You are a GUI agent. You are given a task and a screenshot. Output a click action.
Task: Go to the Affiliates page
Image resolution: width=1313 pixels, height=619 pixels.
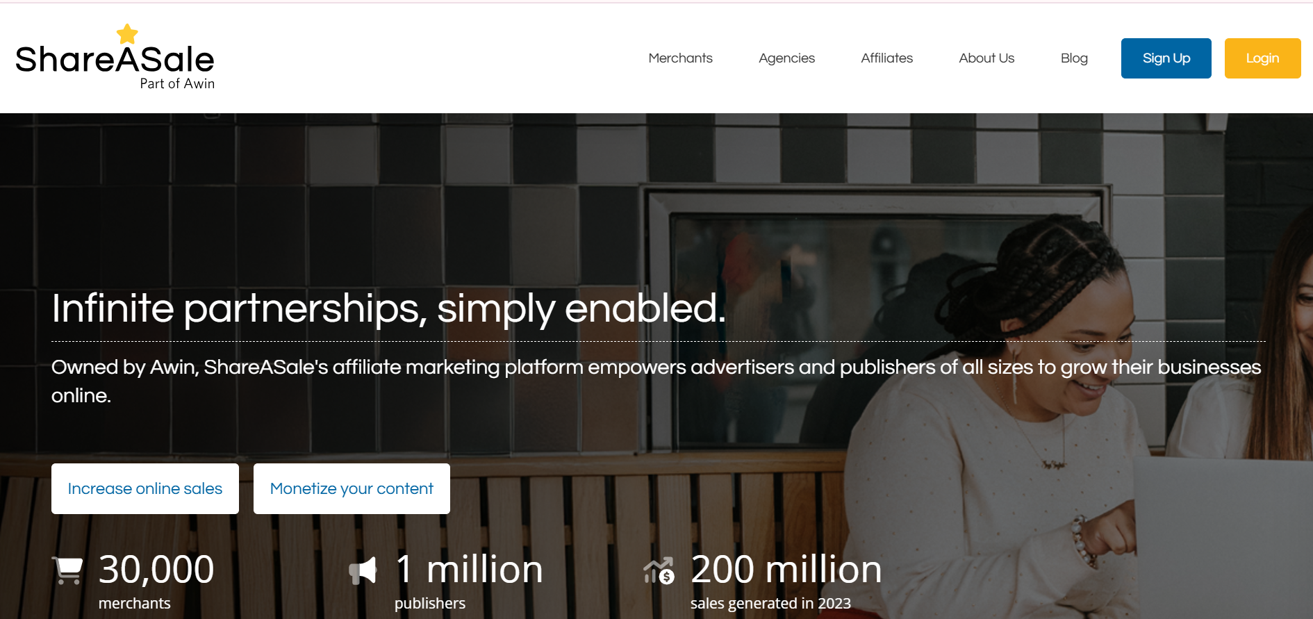pos(886,58)
